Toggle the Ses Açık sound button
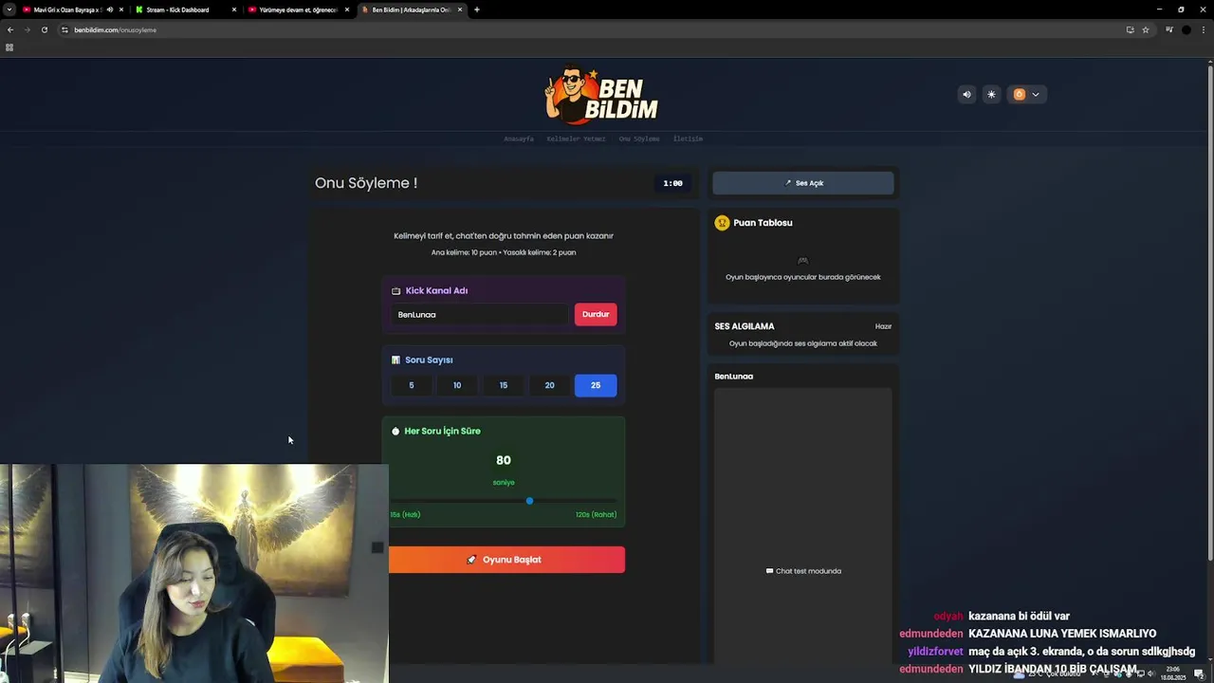The image size is (1214, 683). (803, 183)
